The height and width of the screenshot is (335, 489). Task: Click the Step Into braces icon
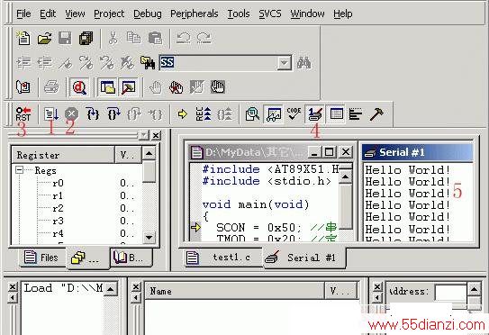click(93, 113)
